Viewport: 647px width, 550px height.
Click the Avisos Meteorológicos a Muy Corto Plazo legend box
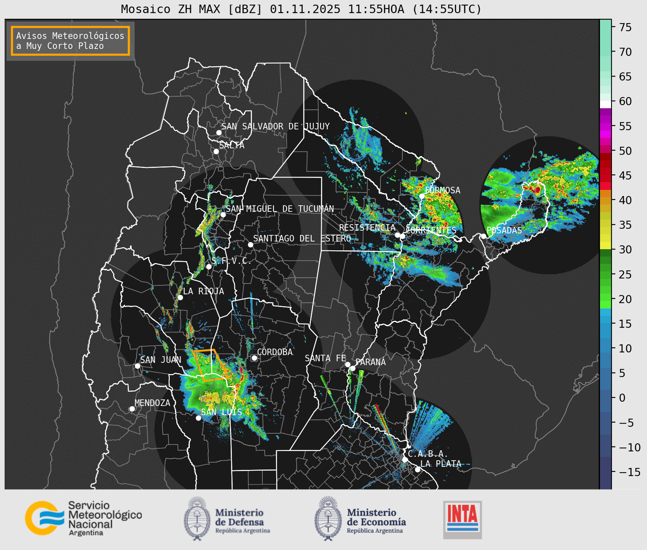click(x=70, y=41)
